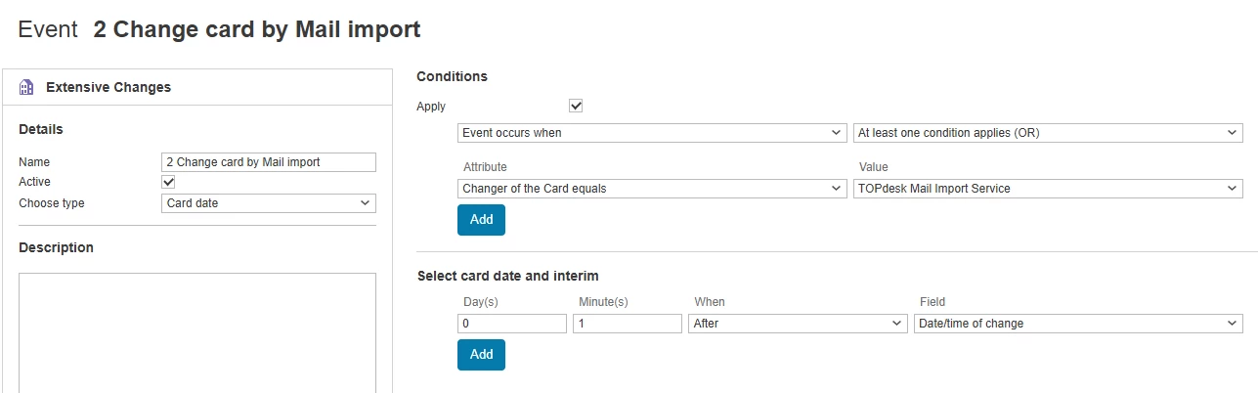This screenshot has height=393, width=1258.
Task: Open the 'Event occurs when' dropdown
Action: [651, 132]
